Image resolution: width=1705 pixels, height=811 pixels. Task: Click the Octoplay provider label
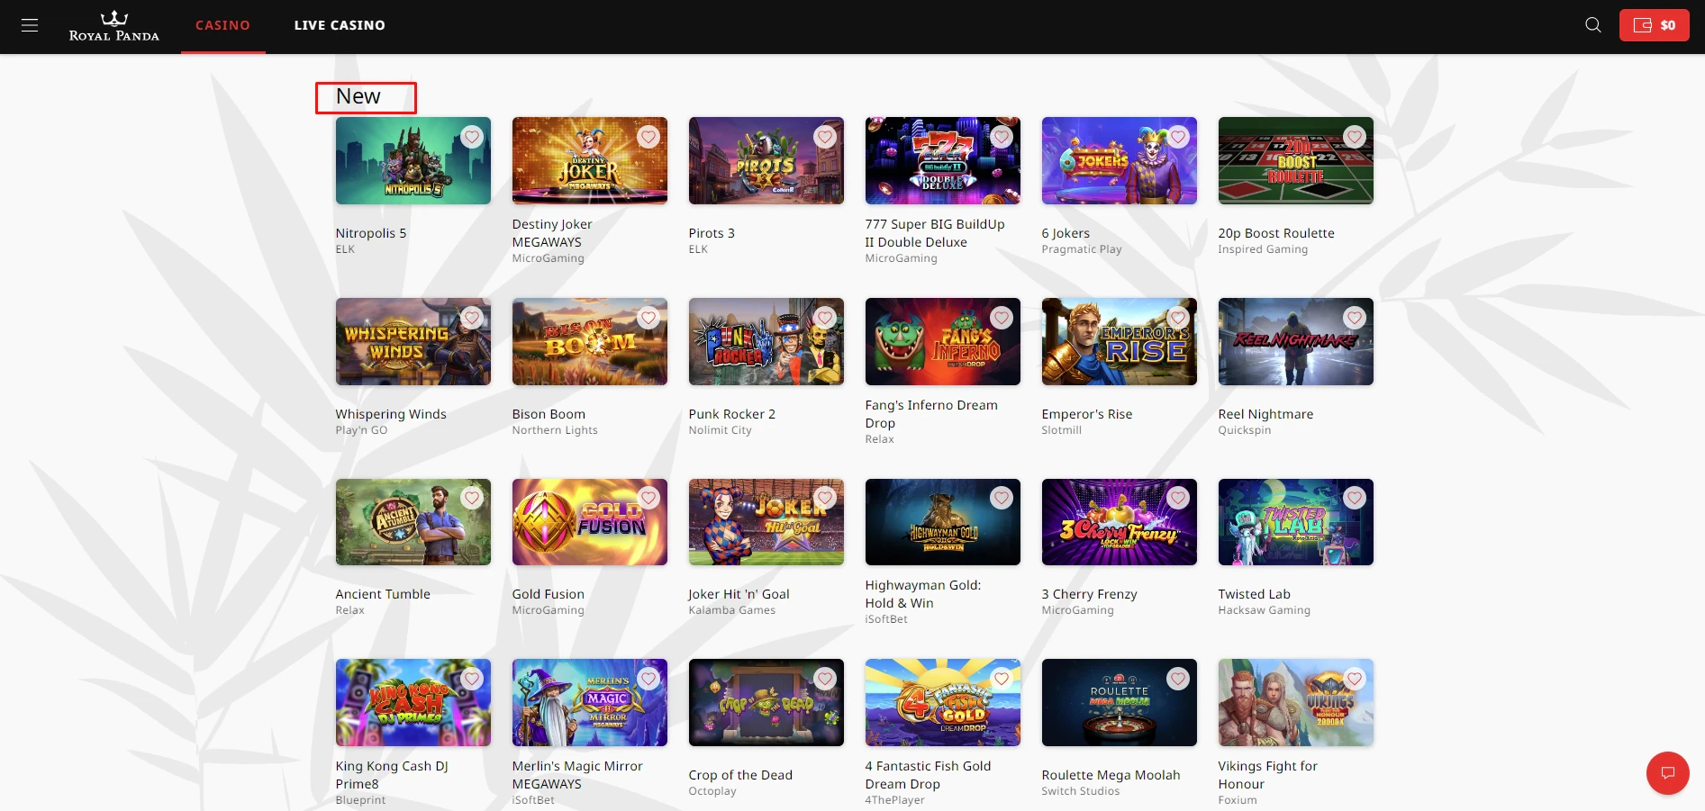pos(712,791)
